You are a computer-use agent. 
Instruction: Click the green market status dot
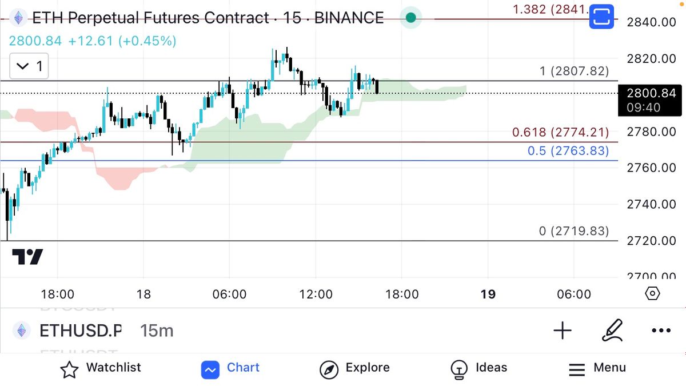[410, 18]
